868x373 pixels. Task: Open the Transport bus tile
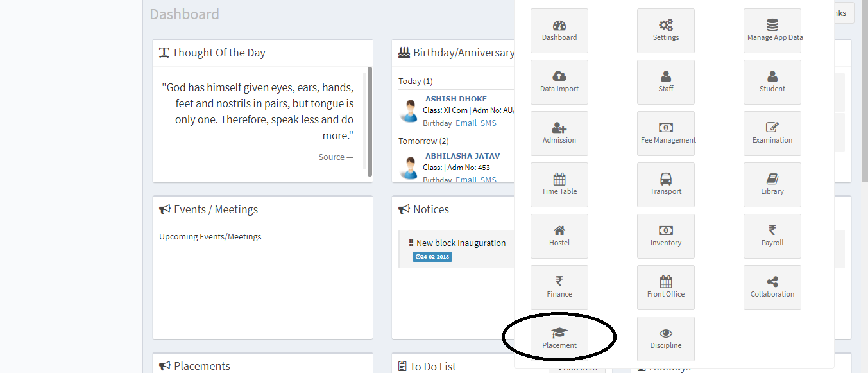coord(666,185)
